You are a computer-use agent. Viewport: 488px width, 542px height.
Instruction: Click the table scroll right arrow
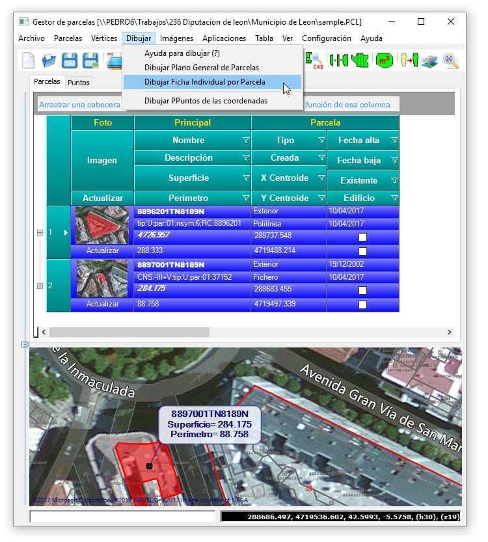[450, 332]
